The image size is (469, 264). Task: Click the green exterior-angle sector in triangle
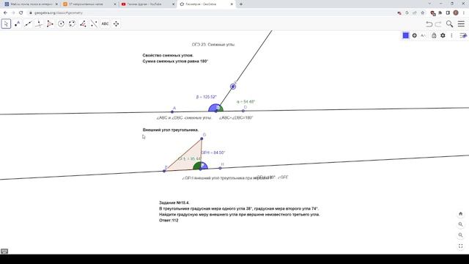pos(197,166)
